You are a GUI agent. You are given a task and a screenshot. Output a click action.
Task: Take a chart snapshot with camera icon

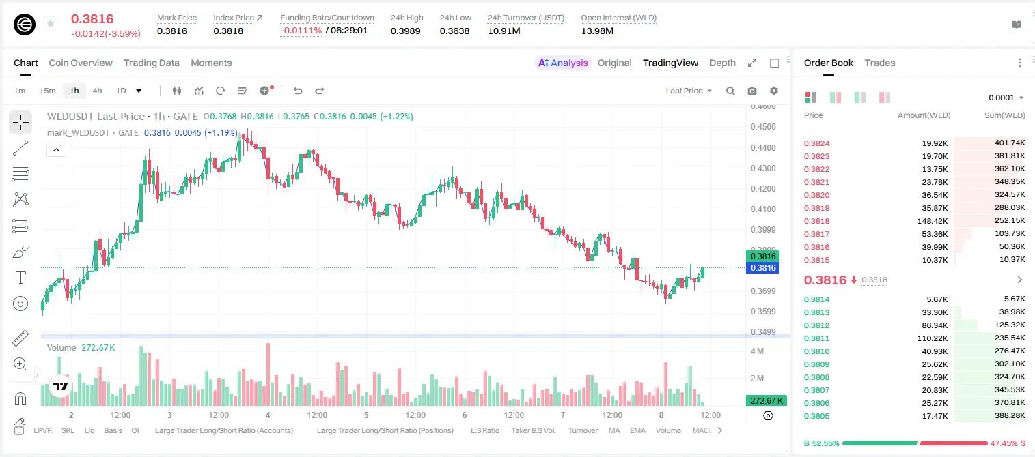pos(752,91)
